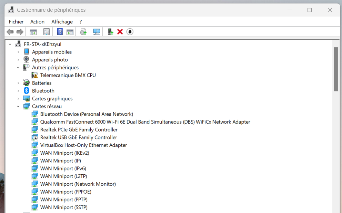Select Telemecanique BMX CPU device
342x213 pixels.
pos(68,75)
